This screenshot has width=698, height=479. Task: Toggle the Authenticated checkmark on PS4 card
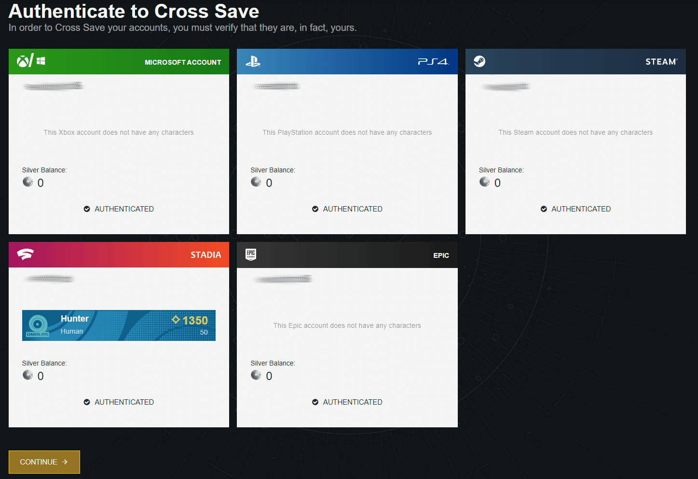pos(315,209)
